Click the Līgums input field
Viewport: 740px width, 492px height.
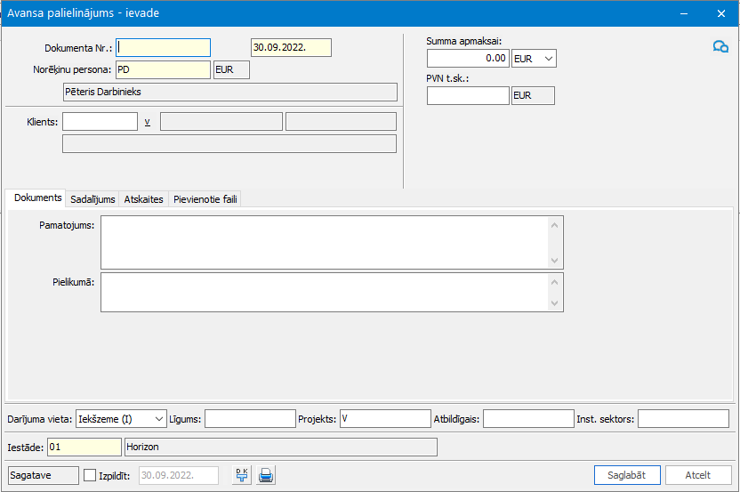pyautogui.click(x=250, y=419)
